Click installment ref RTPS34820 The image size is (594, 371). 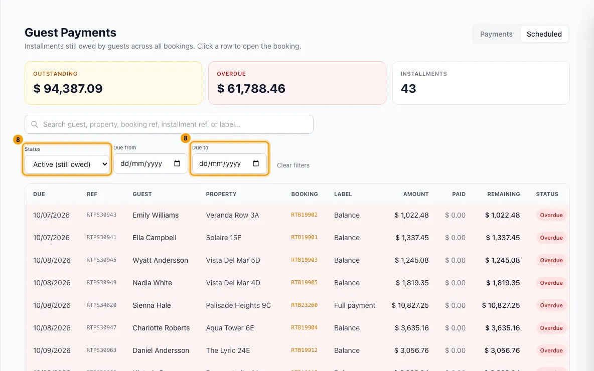tap(101, 305)
